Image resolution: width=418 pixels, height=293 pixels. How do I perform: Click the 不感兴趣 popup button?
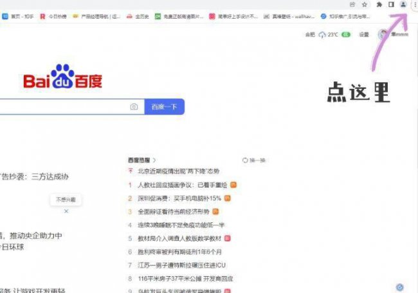(x=66, y=200)
